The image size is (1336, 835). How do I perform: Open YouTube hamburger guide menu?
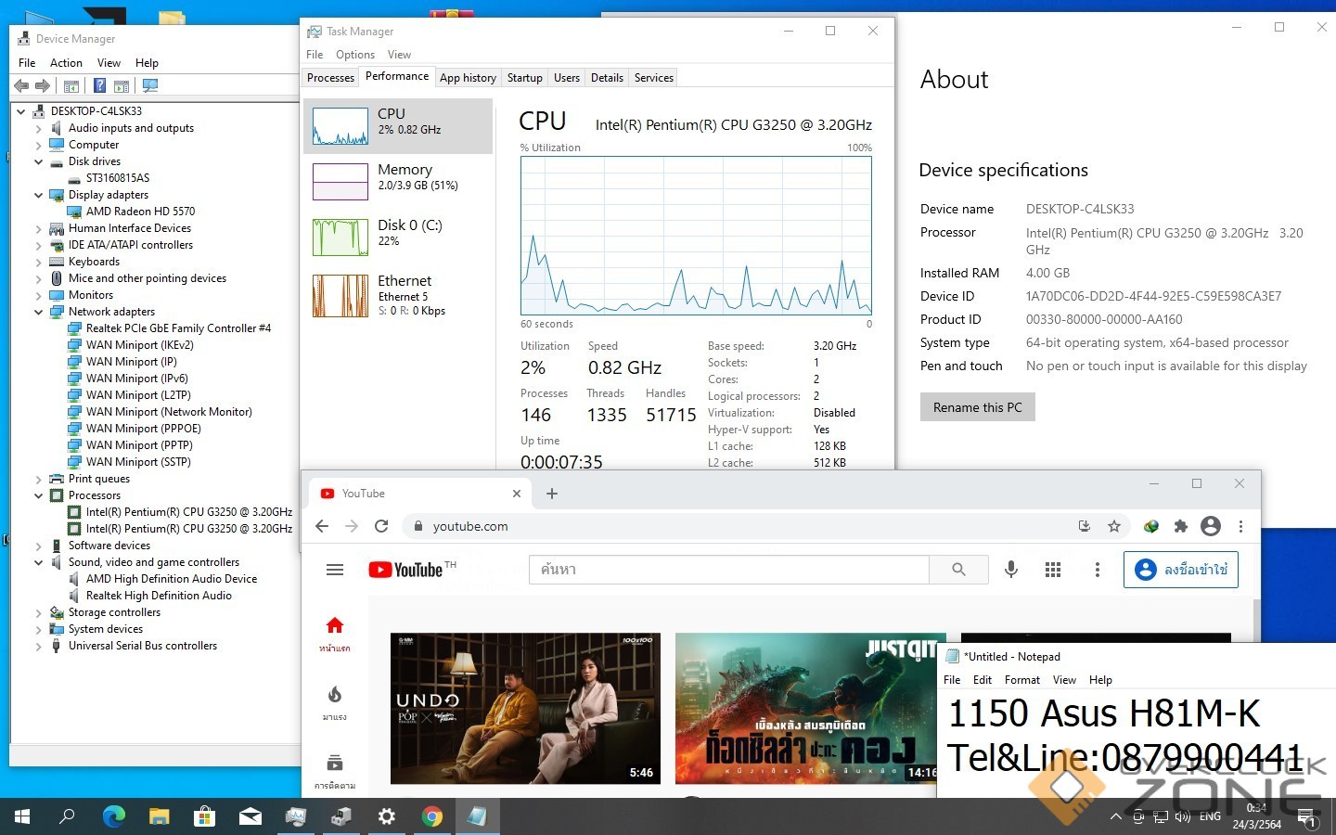(x=335, y=570)
